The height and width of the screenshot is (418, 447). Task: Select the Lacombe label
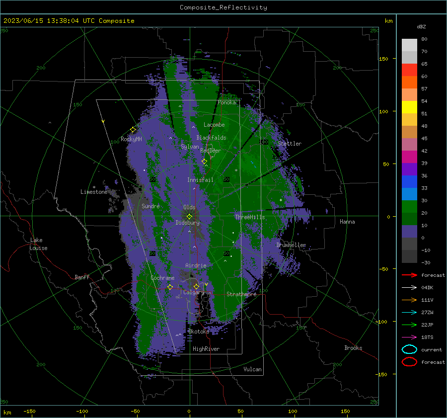point(214,125)
